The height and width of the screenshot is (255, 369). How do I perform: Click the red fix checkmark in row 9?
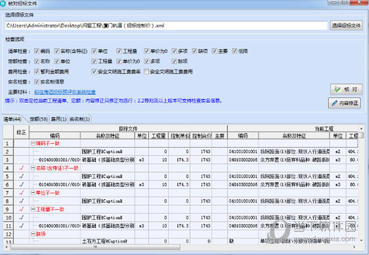click(x=22, y=209)
